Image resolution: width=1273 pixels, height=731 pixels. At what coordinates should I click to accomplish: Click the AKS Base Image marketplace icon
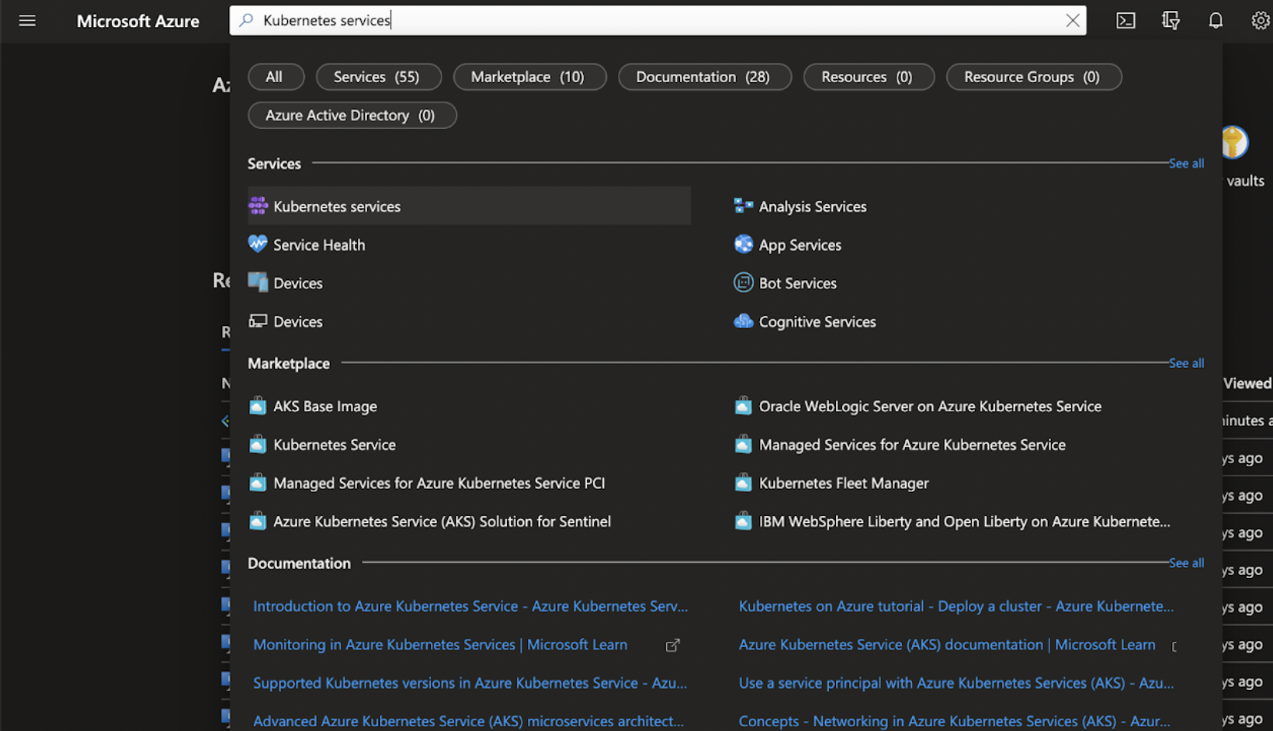tap(258, 406)
